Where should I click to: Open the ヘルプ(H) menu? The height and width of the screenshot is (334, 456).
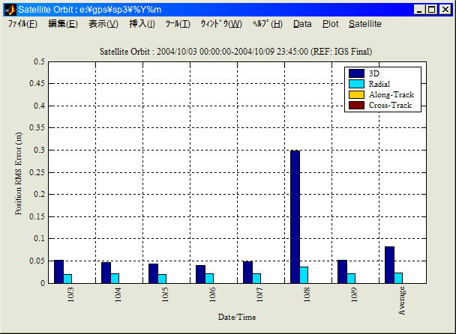tap(268, 24)
